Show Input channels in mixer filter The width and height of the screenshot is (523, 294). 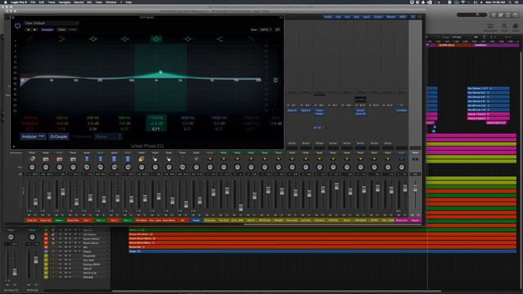(366, 16)
